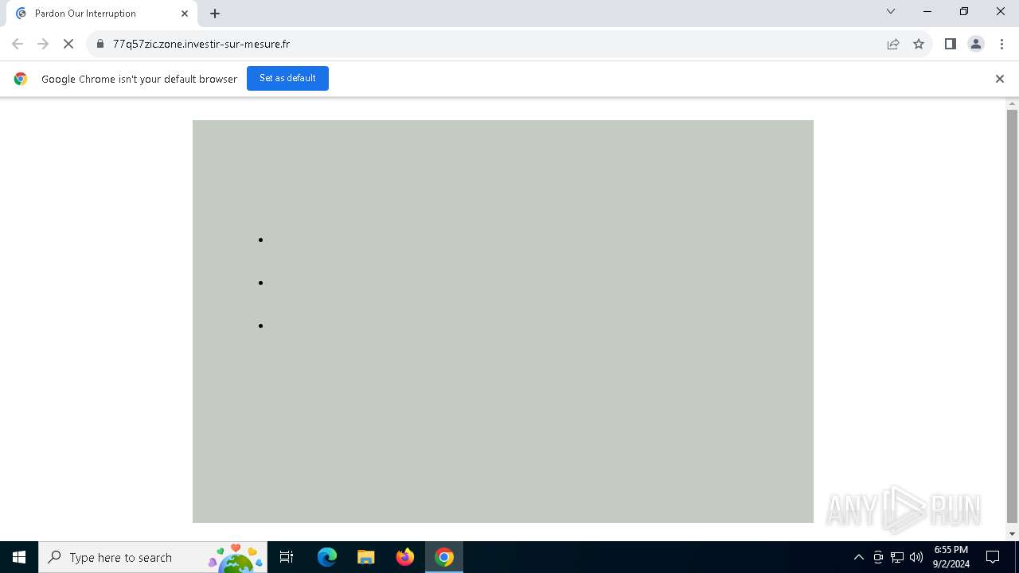Expand the tab search dropdown arrow
Screen dimensions: 1019x573
click(x=891, y=11)
